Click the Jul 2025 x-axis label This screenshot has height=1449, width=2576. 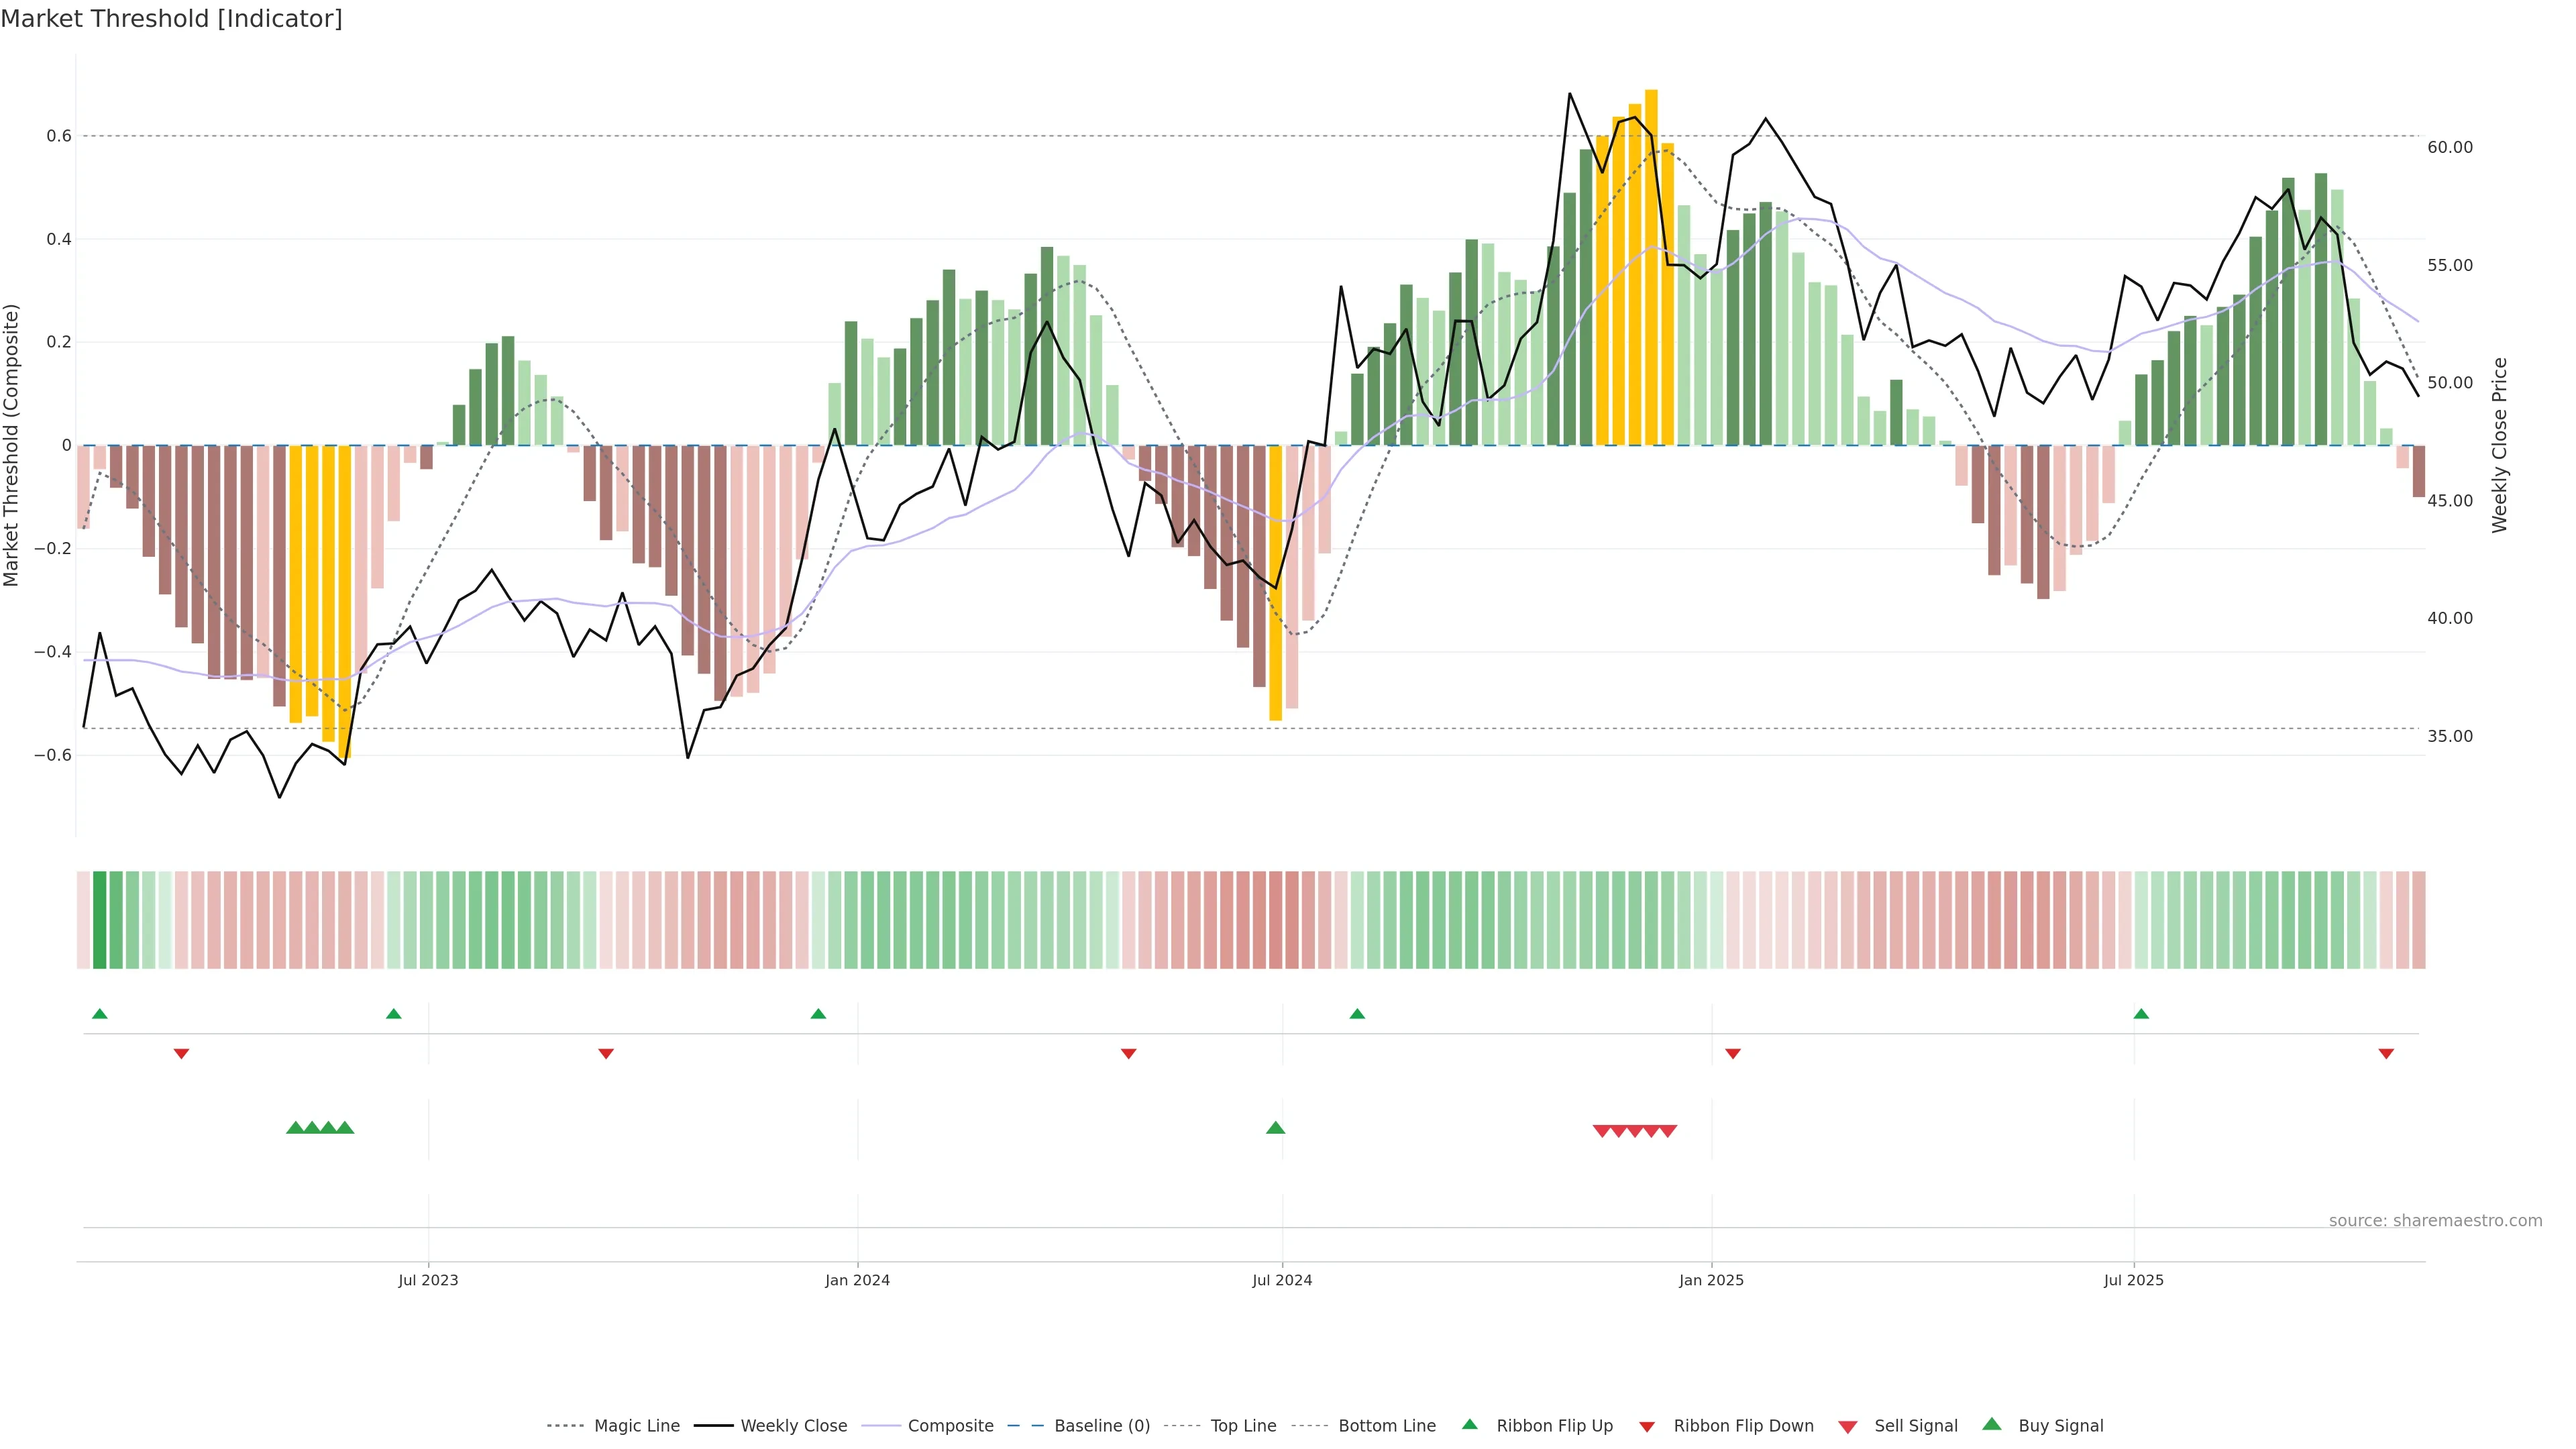coord(2133,1280)
